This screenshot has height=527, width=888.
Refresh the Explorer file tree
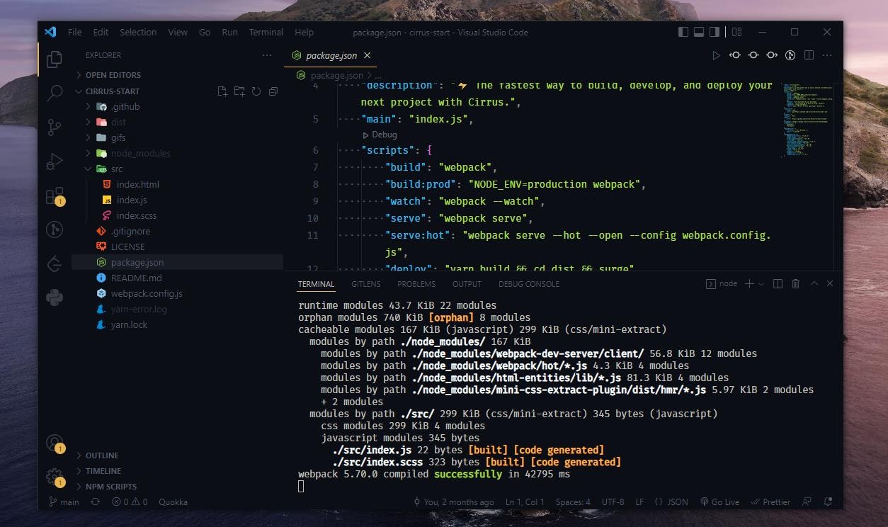(256, 91)
